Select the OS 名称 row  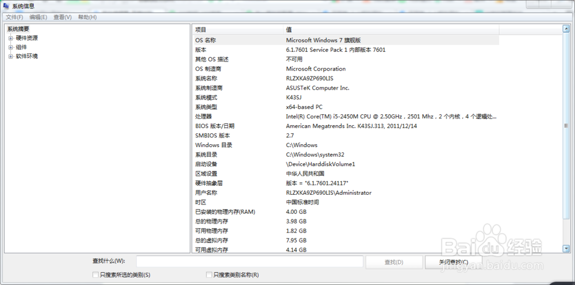(x=346, y=40)
